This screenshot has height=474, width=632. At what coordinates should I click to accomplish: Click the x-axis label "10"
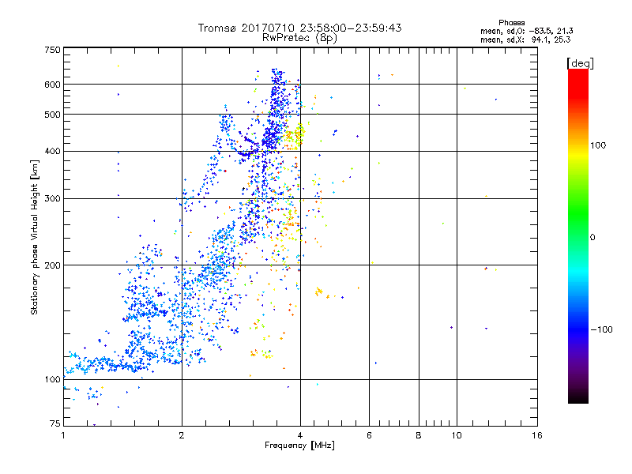point(457,435)
